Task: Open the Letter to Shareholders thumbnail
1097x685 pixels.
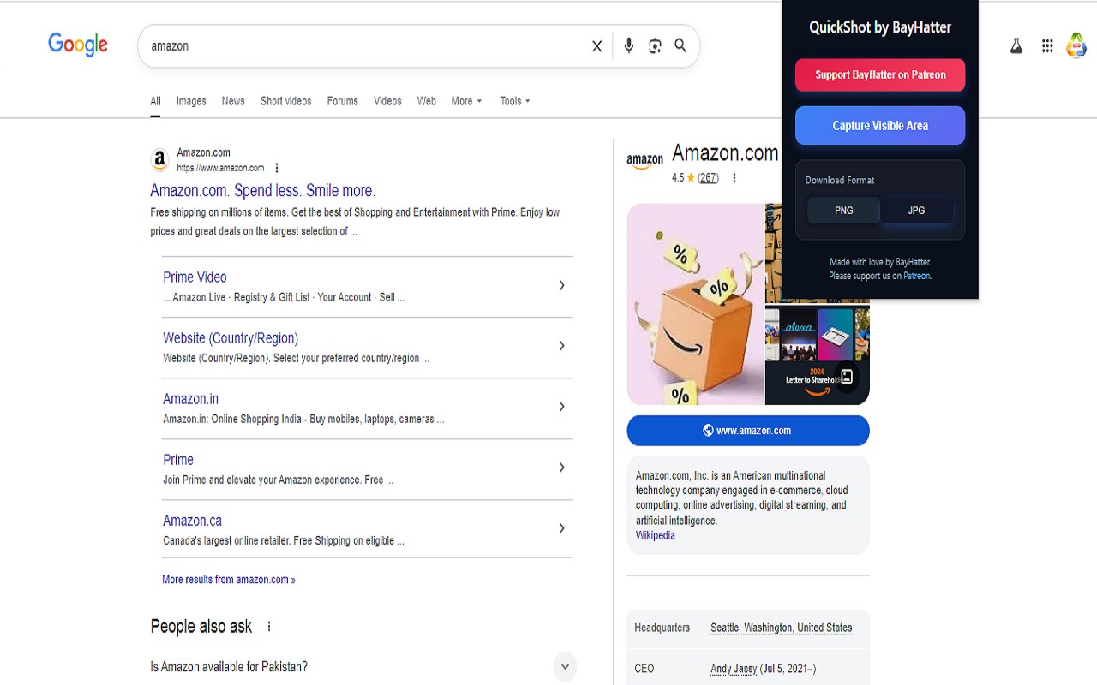Action: (818, 356)
